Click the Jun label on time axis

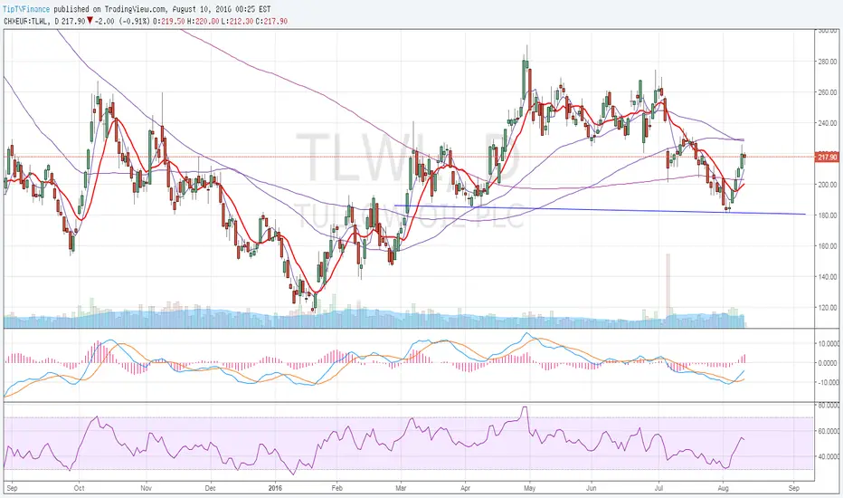point(592,488)
